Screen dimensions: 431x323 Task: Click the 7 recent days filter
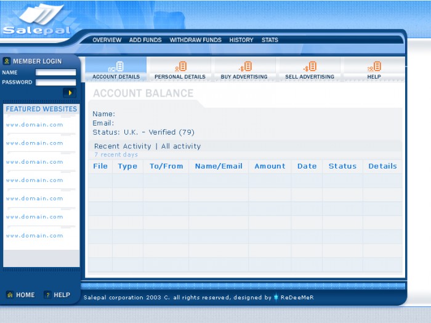(116, 154)
